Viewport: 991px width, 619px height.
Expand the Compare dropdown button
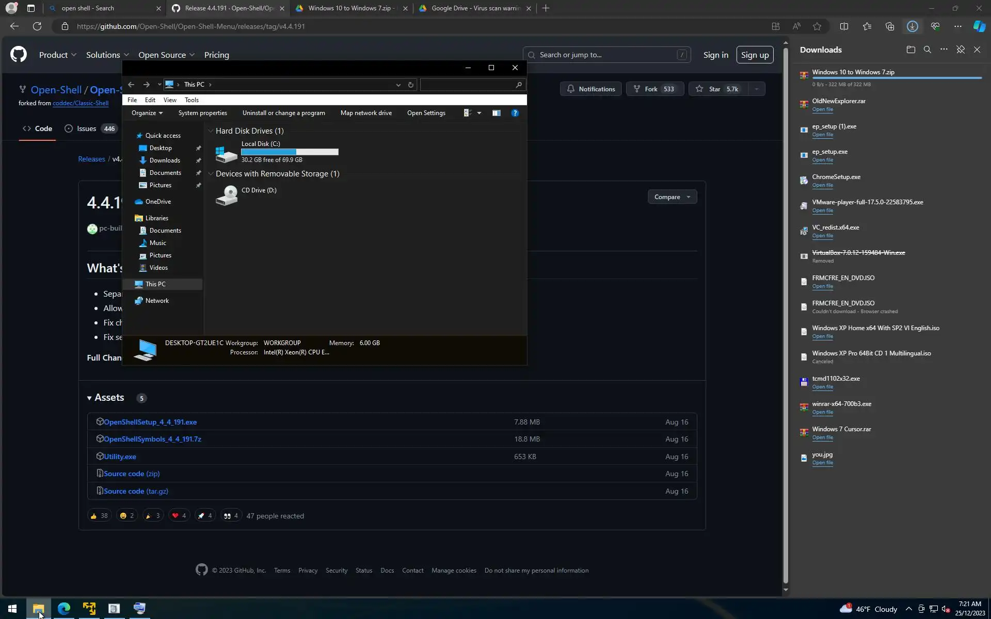[x=672, y=197]
